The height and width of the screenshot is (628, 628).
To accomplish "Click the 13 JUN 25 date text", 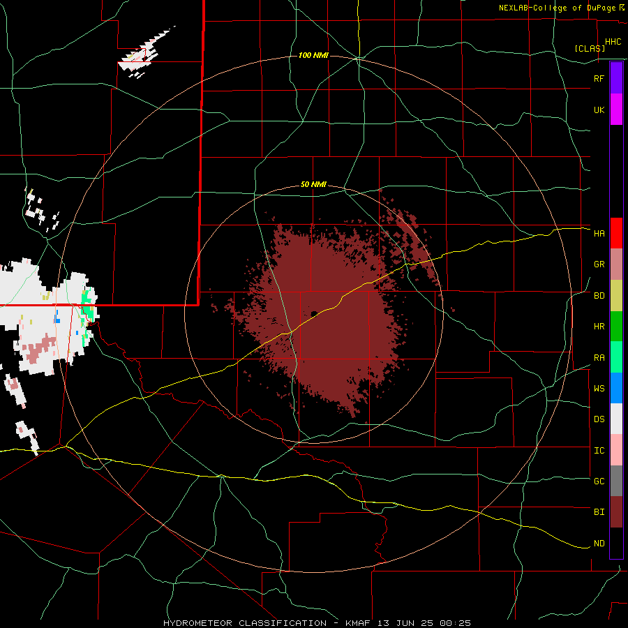I will tap(405, 623).
